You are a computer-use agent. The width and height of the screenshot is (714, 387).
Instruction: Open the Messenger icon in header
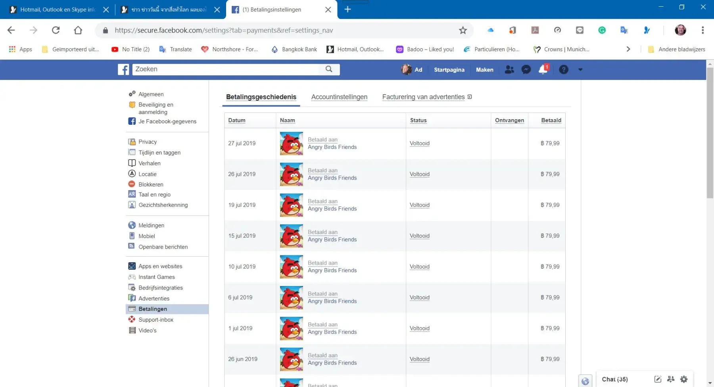pyautogui.click(x=526, y=70)
